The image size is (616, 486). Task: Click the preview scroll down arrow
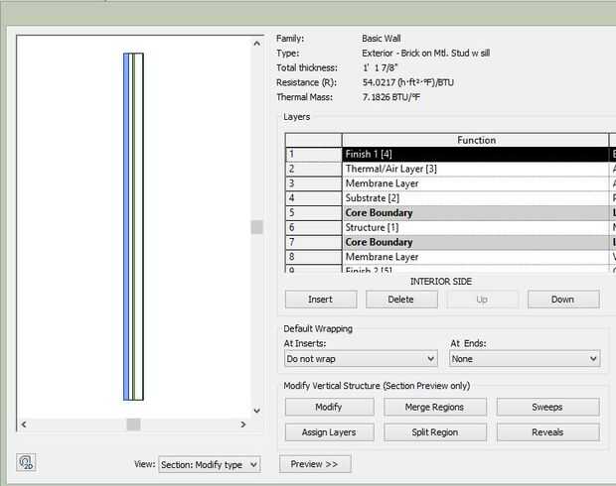coord(257,411)
